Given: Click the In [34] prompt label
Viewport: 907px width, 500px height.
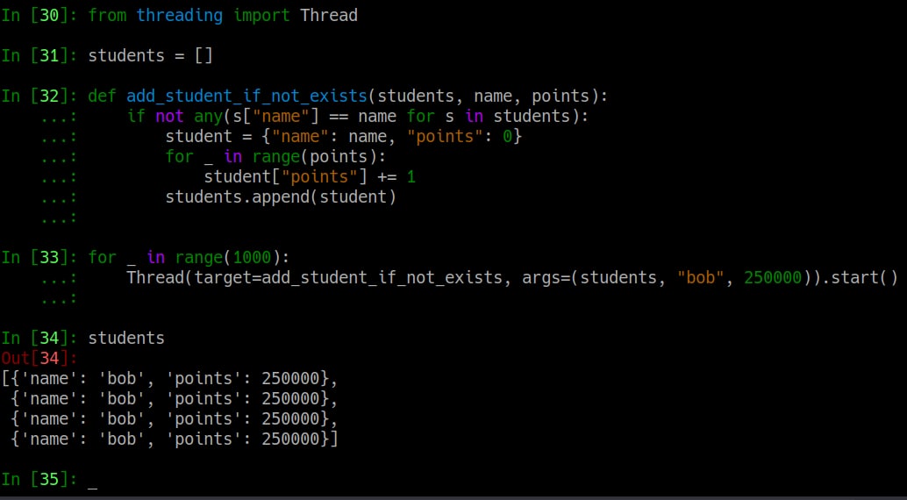Looking at the screenshot, I should point(39,338).
